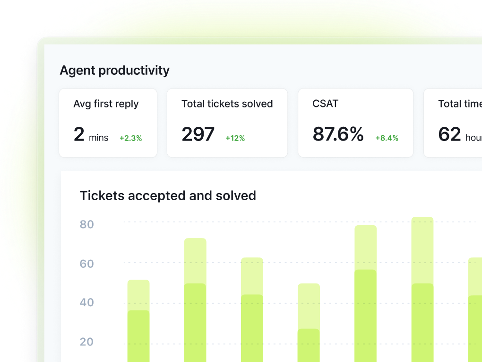Click the 40 label on the chart axis
This screenshot has width=482, height=362.
point(87,302)
